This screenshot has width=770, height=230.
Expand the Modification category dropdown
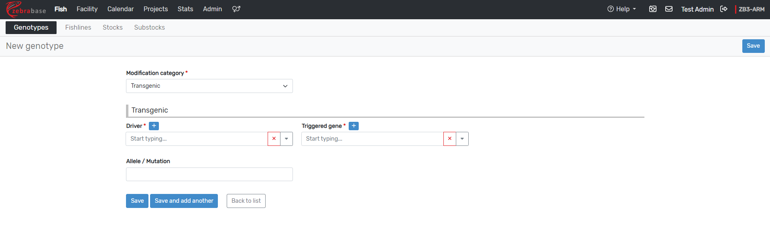click(x=209, y=86)
